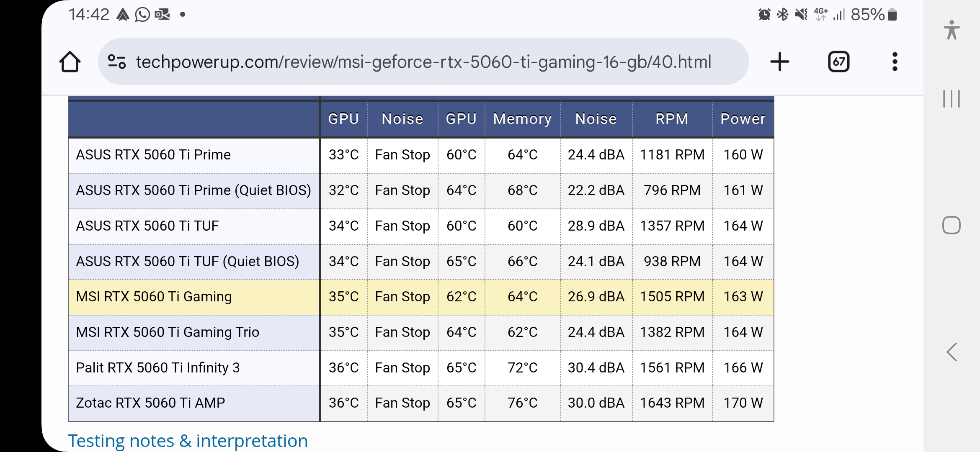
Task: Tap the Memory column header
Action: [x=522, y=119]
